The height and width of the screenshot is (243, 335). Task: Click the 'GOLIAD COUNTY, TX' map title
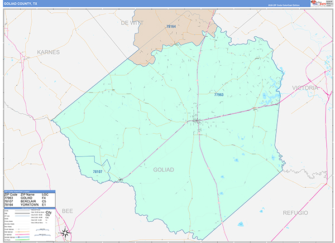tap(20, 4)
